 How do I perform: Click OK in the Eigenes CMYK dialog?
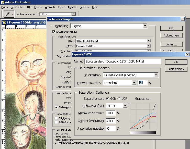tap(176, 62)
